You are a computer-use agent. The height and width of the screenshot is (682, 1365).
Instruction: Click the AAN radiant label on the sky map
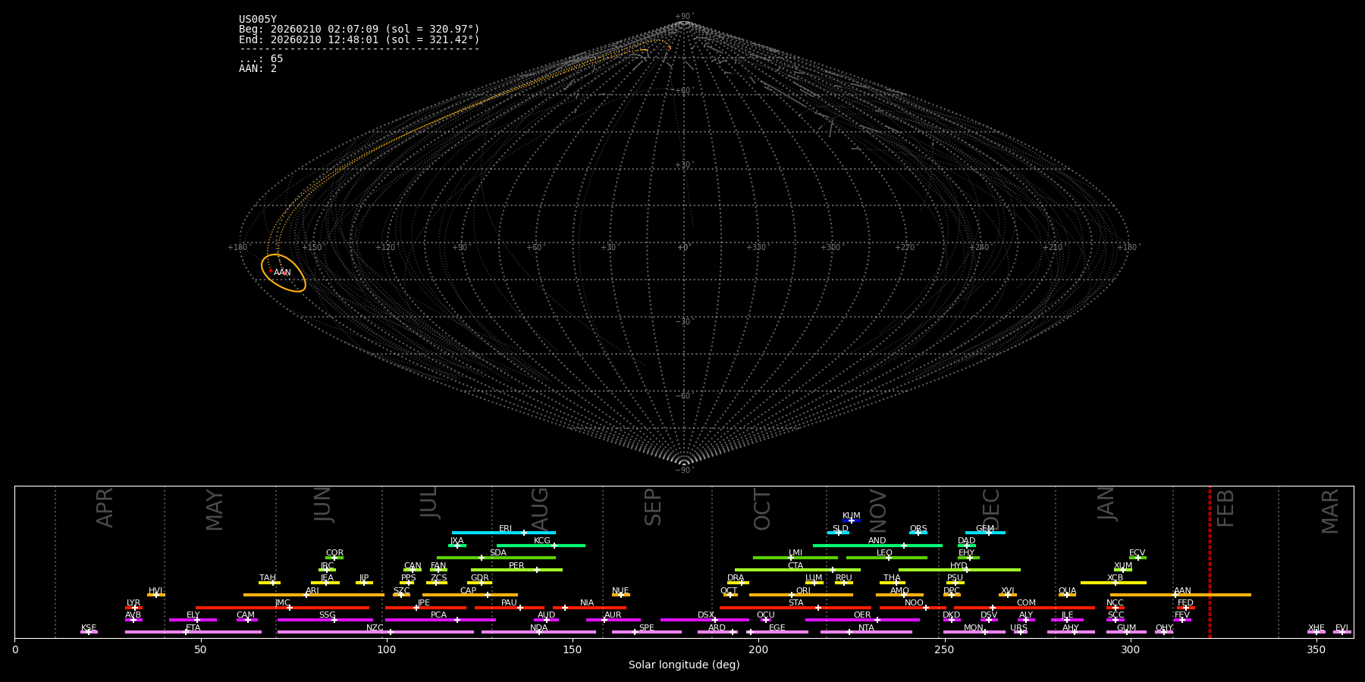(282, 273)
